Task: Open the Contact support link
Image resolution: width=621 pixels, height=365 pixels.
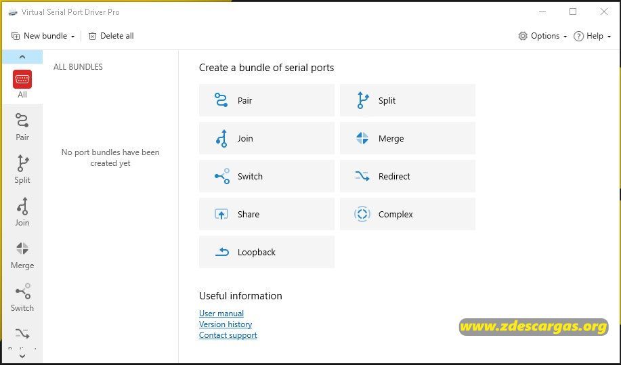Action: pyautogui.click(x=228, y=335)
